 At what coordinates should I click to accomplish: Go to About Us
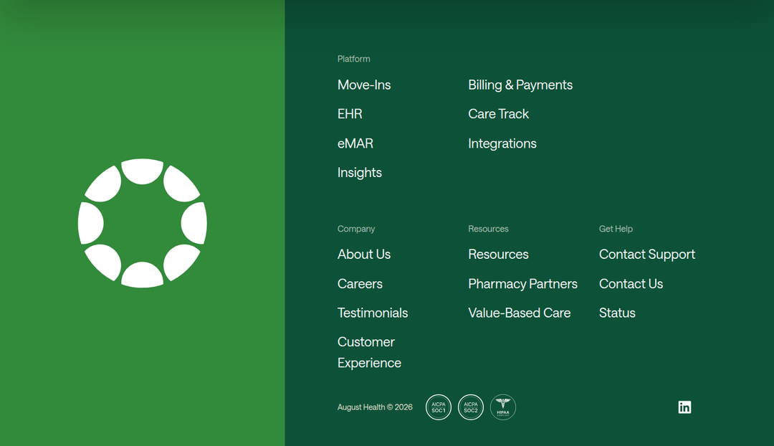pos(364,255)
